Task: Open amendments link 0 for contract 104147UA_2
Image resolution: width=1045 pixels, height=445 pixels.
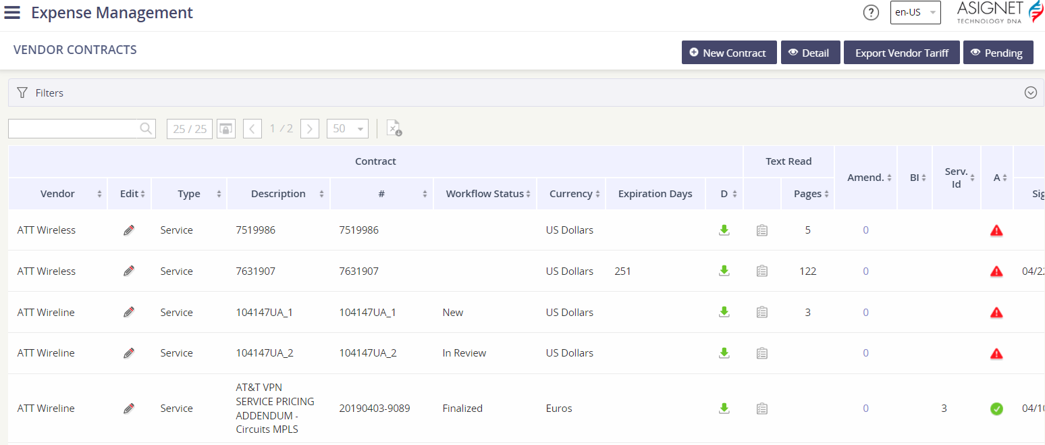Action: [866, 353]
